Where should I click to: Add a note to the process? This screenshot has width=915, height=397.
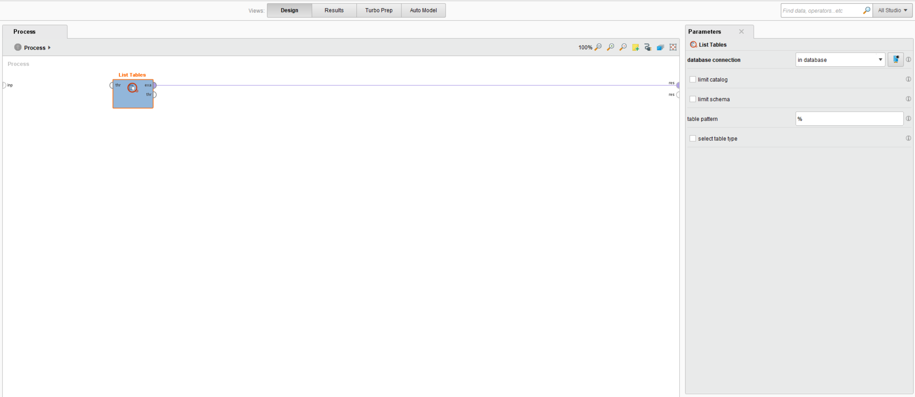click(635, 47)
